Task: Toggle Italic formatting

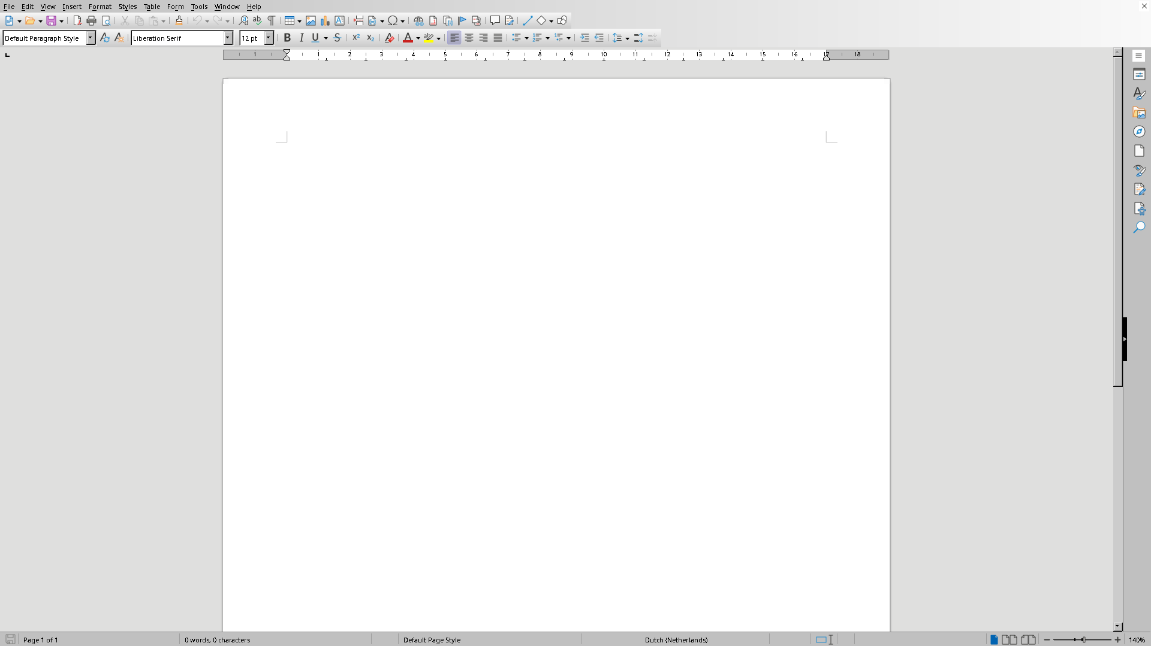Action: [x=302, y=38]
